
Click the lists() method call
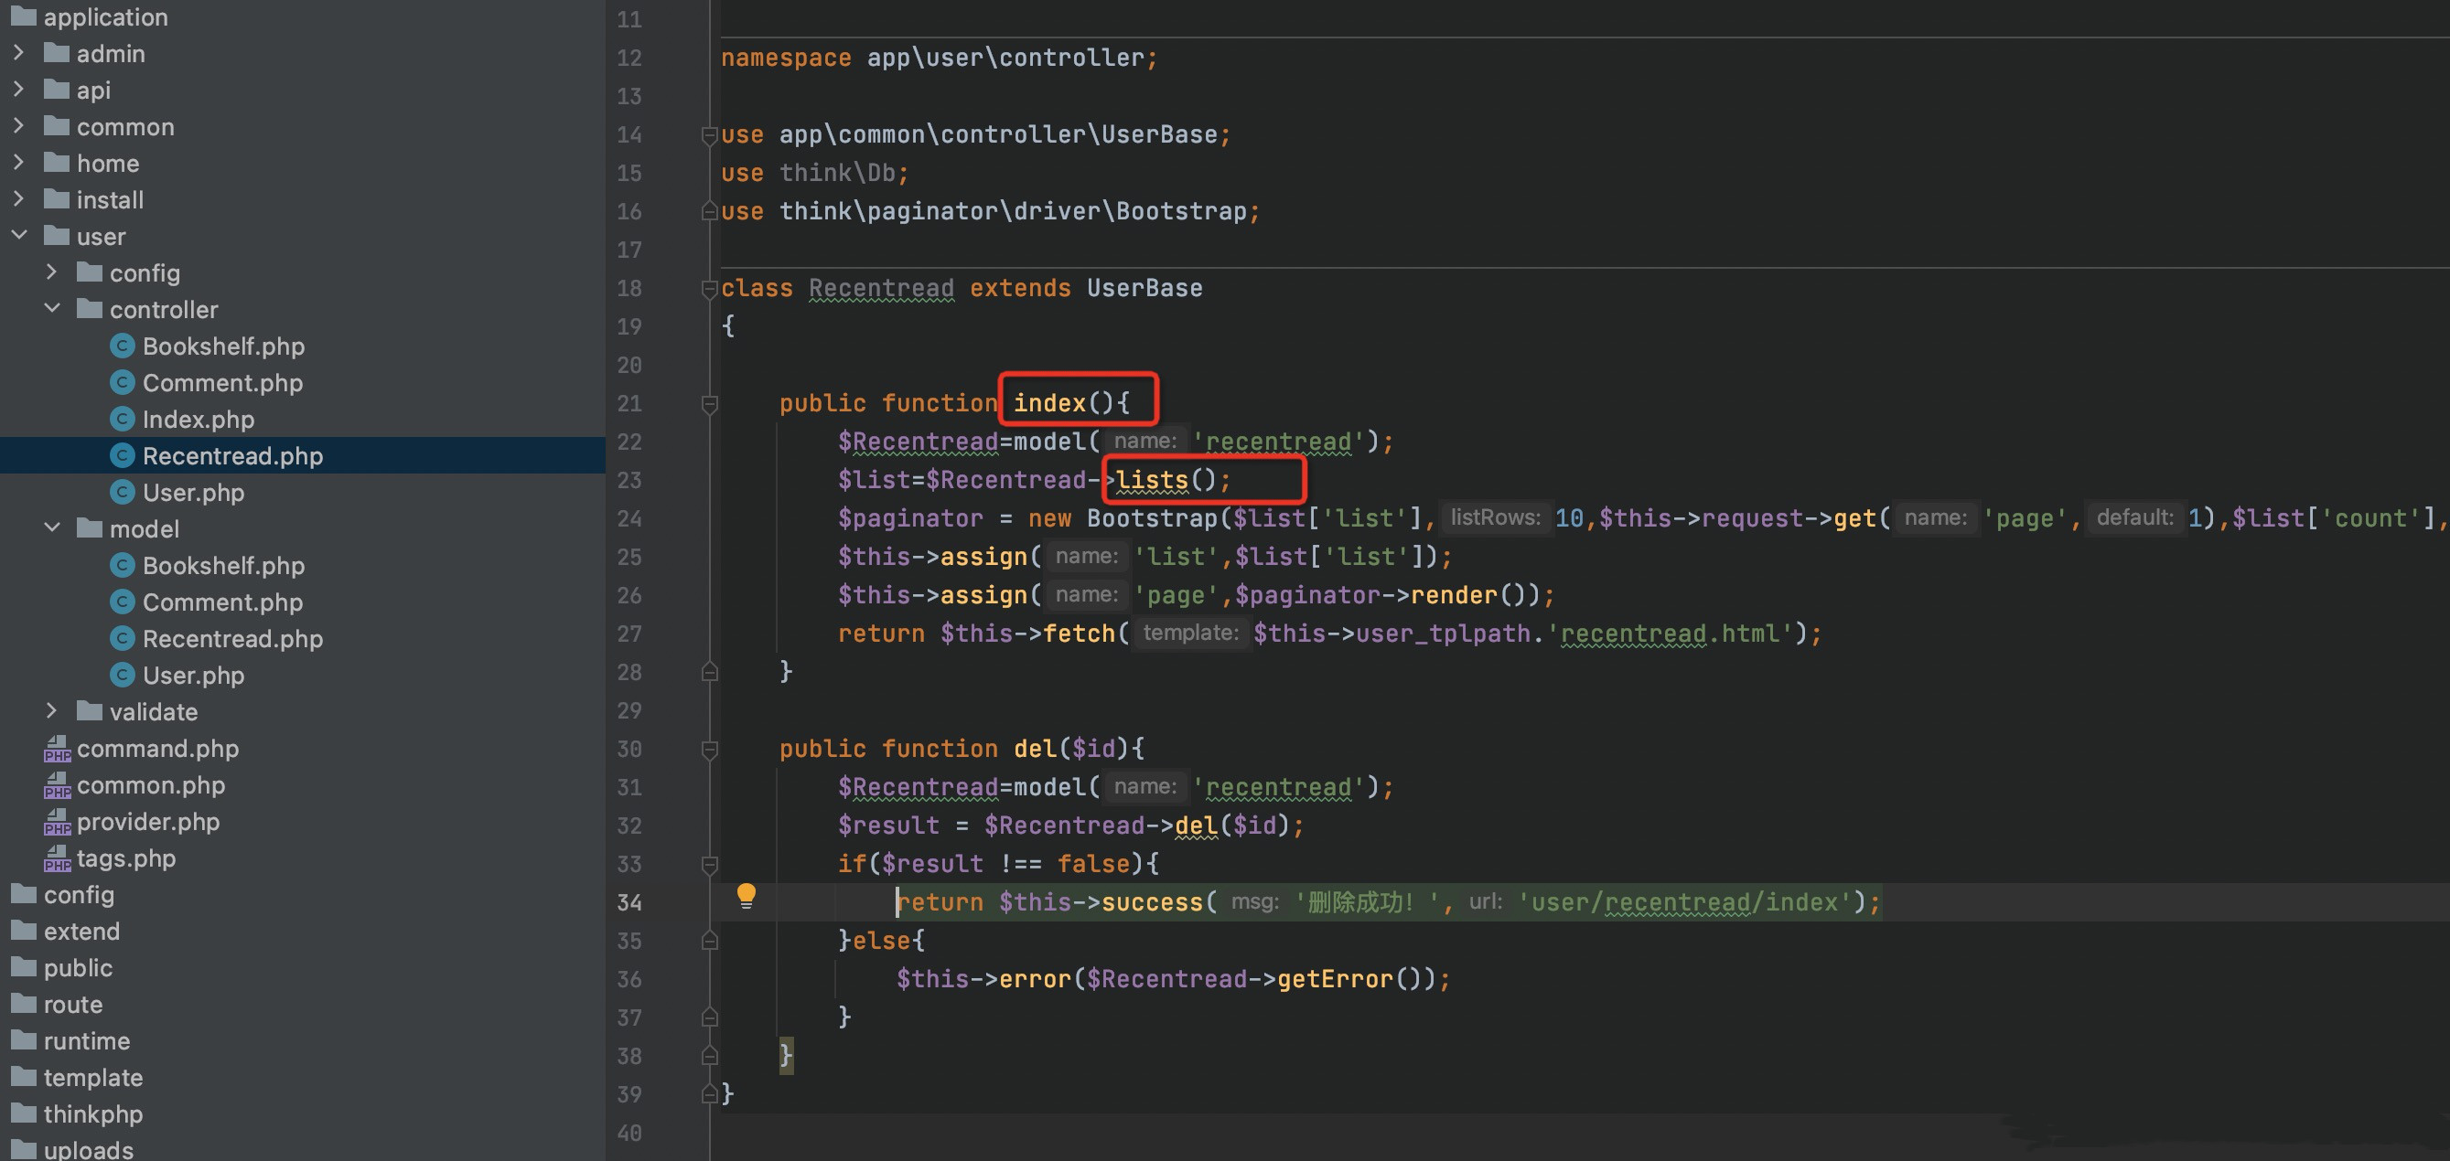pos(1166,481)
